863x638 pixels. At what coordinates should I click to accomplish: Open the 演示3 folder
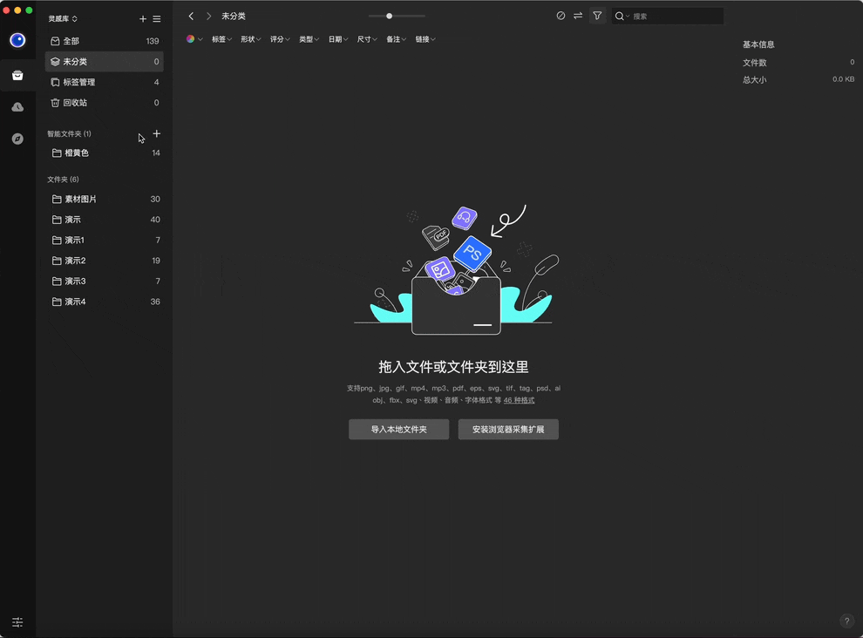pos(104,281)
